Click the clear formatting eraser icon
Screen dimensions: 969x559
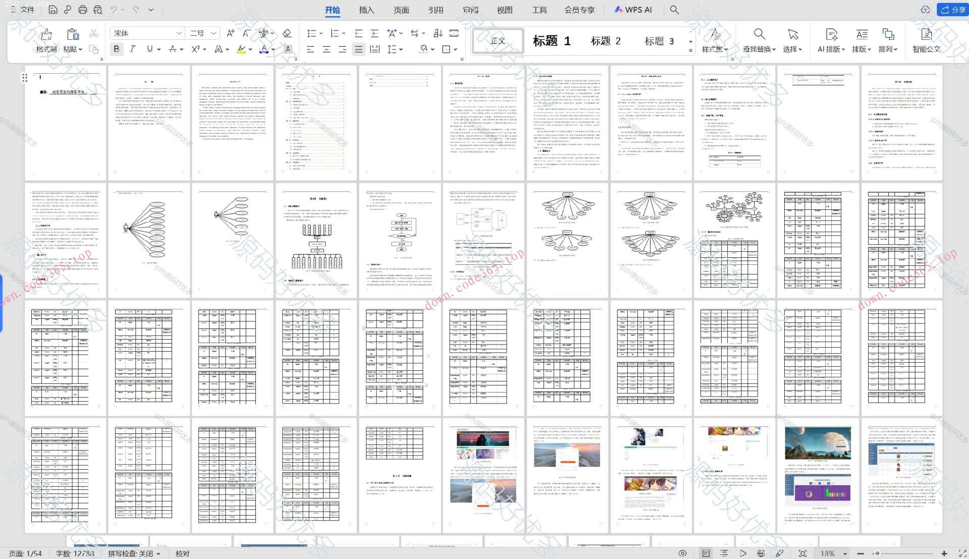click(x=287, y=33)
